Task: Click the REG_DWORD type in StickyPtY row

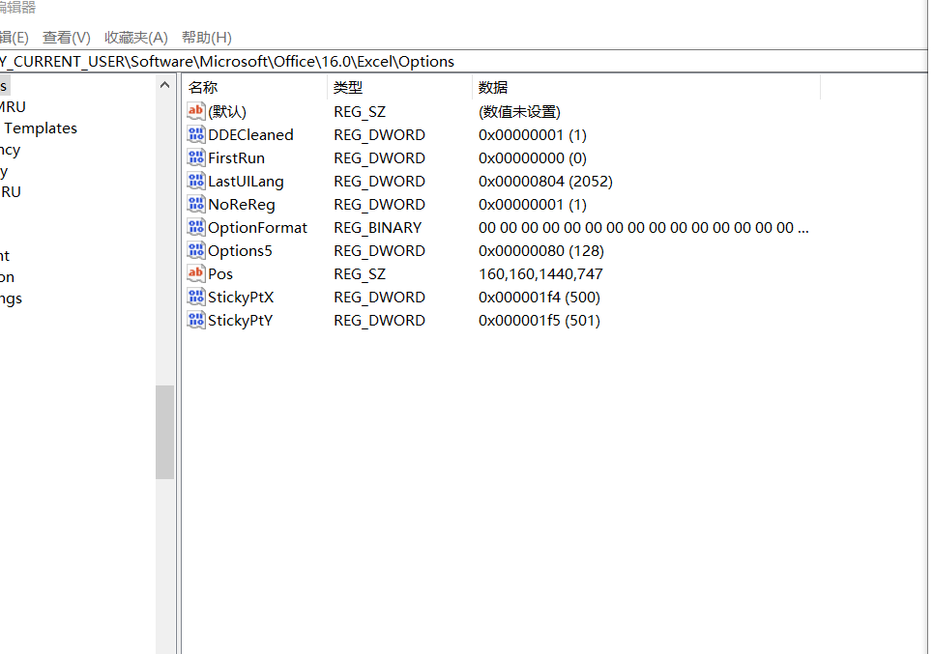Action: [x=379, y=321]
